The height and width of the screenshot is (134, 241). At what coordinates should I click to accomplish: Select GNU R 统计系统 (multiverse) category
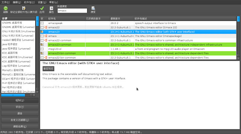click(x=18, y=31)
